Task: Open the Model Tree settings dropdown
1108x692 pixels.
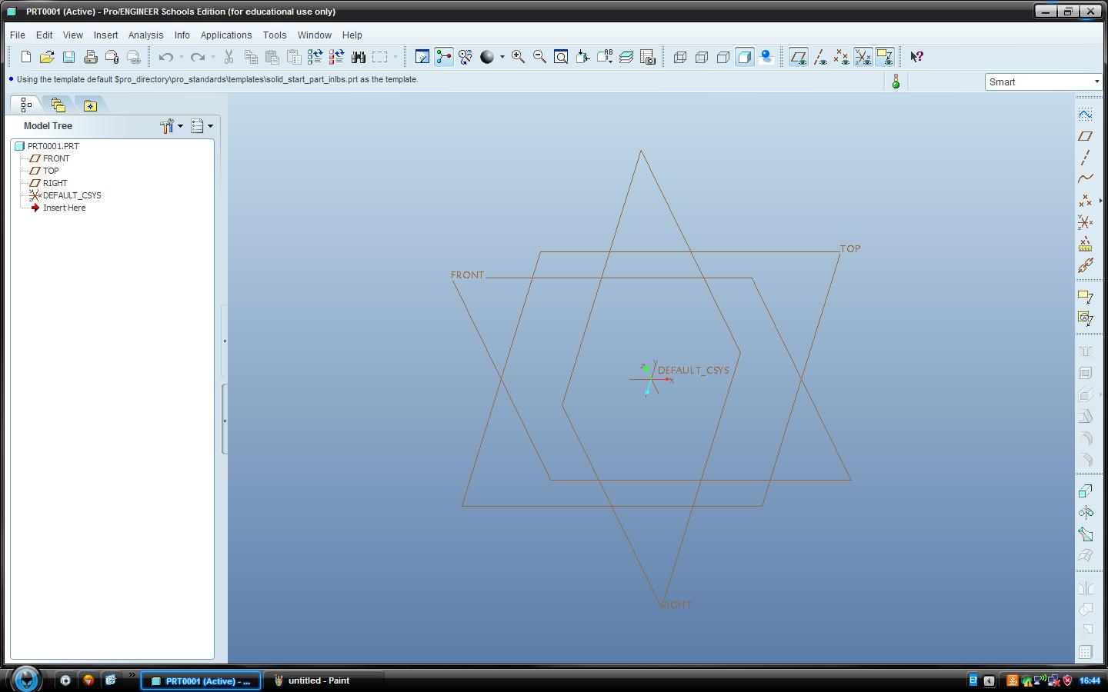Action: (x=172, y=126)
